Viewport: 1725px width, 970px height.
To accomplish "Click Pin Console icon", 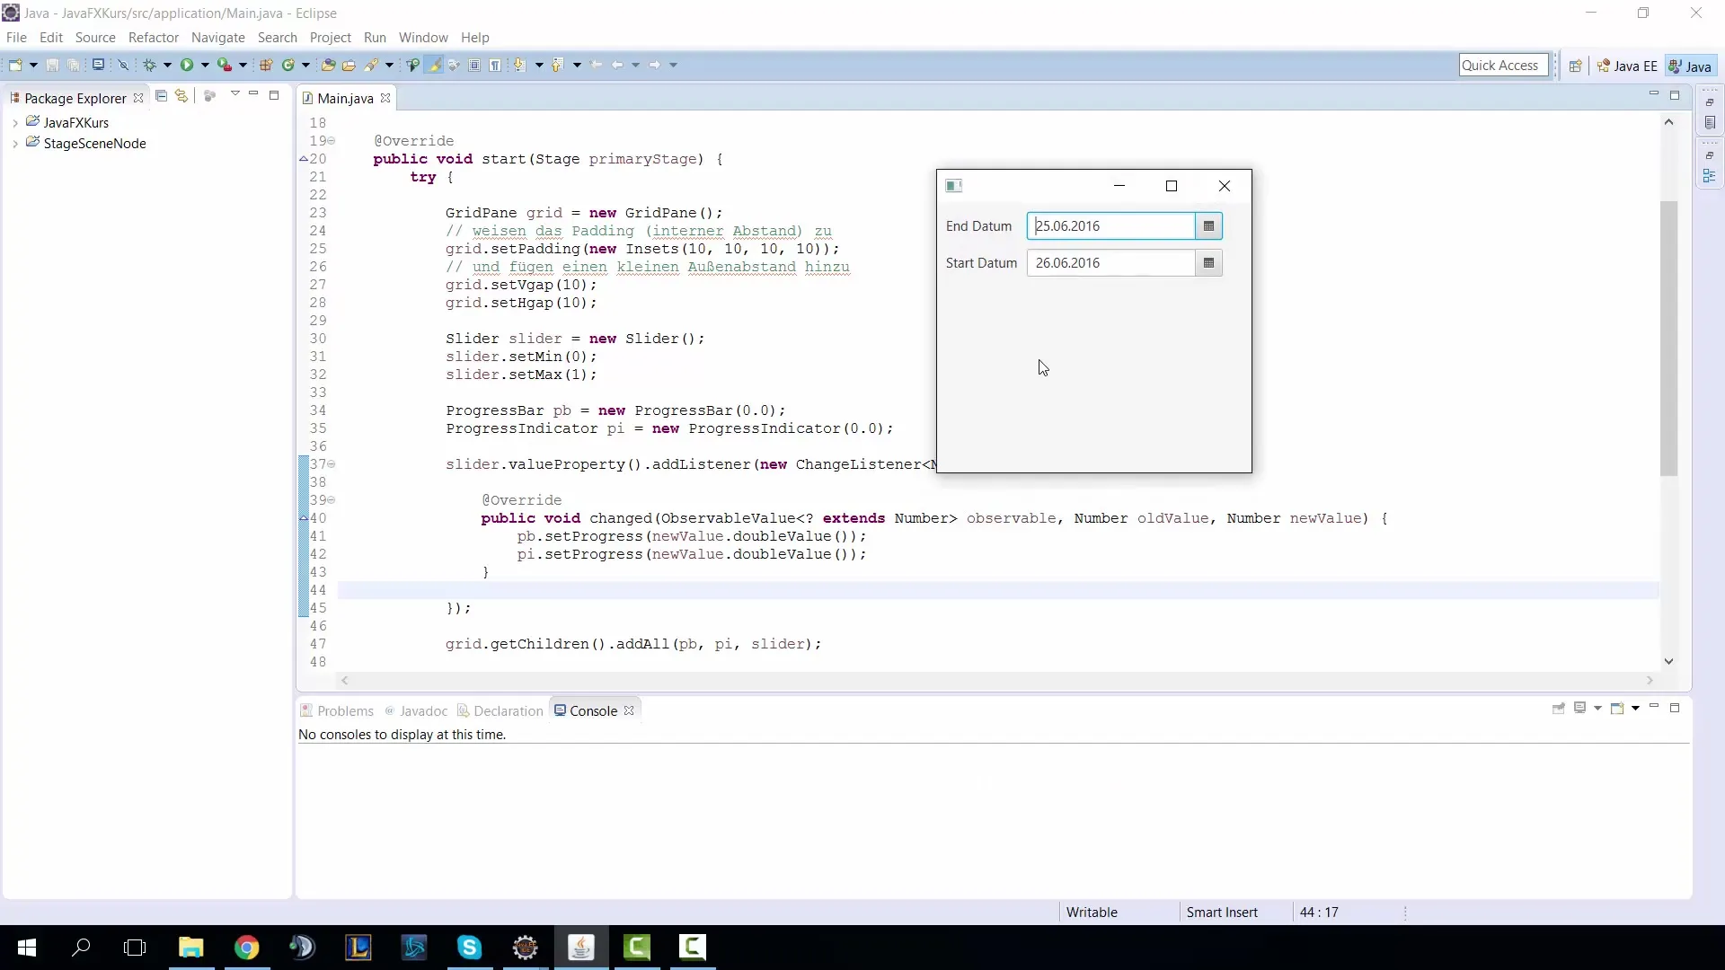I will pyautogui.click(x=1559, y=709).
